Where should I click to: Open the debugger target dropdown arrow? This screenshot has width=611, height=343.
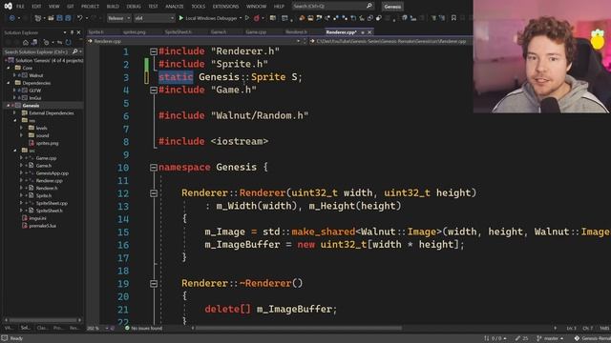241,18
